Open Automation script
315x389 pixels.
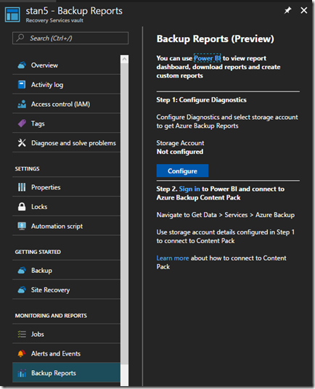67,226
